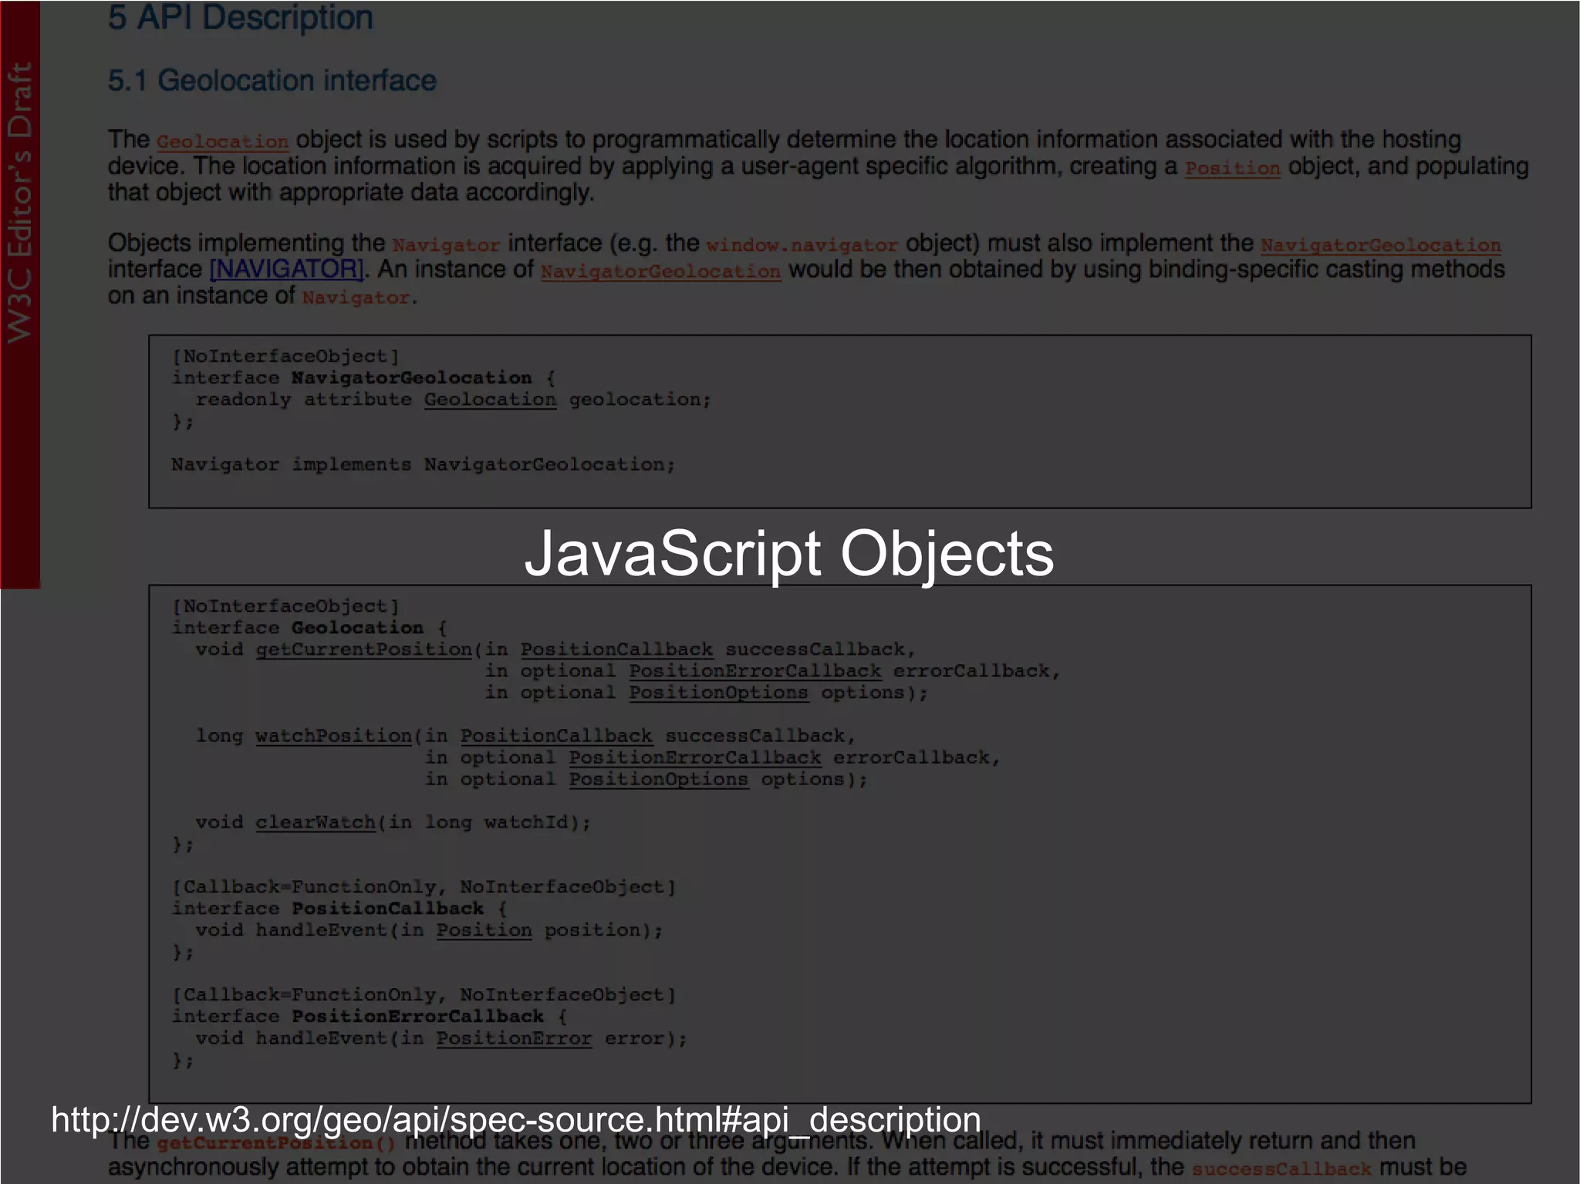The image size is (1580, 1184).
Task: Click 'interface PositionErrorCallback {' code line
Action: coord(369,1017)
